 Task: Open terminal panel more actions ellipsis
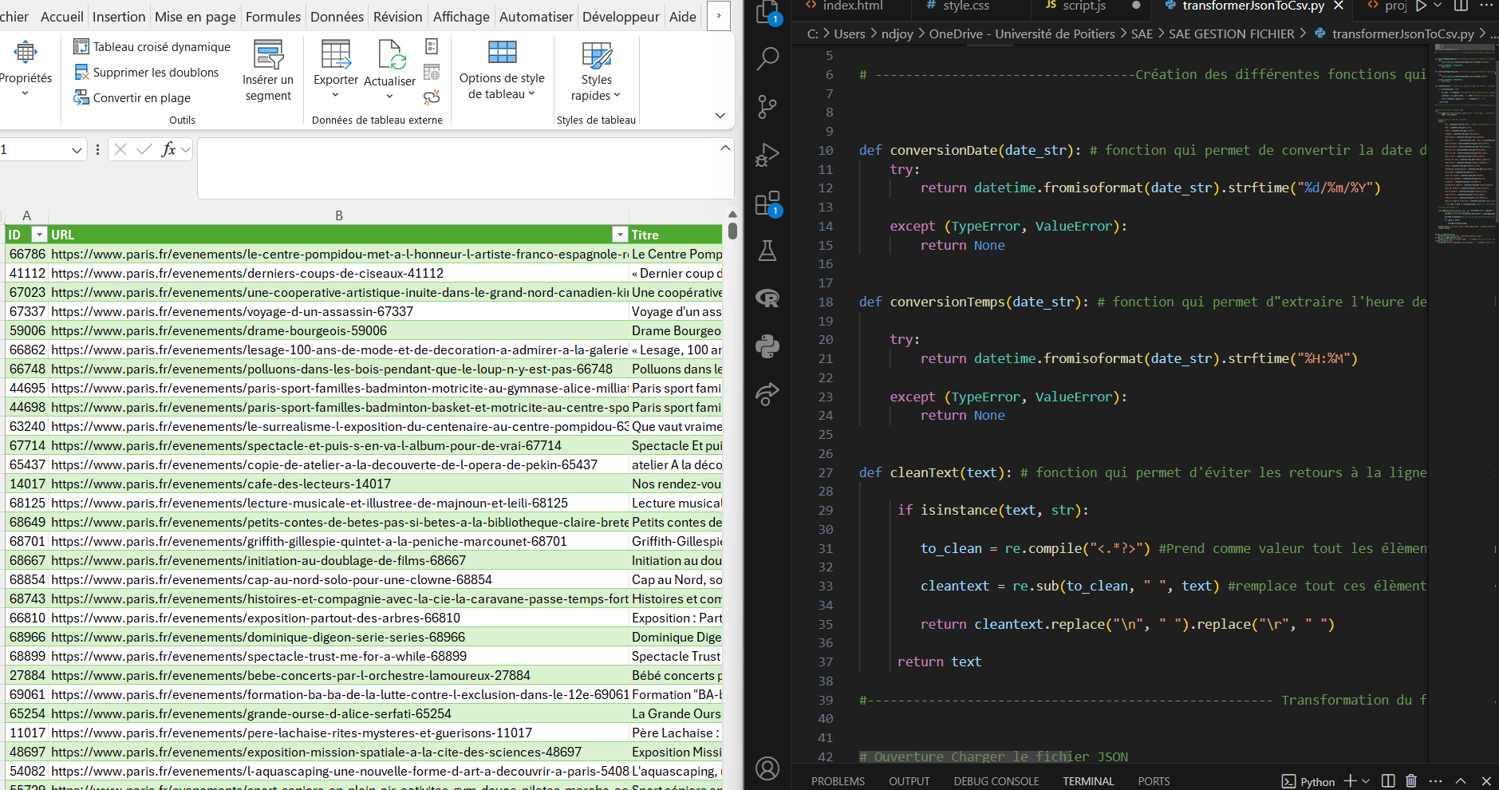point(1436,781)
